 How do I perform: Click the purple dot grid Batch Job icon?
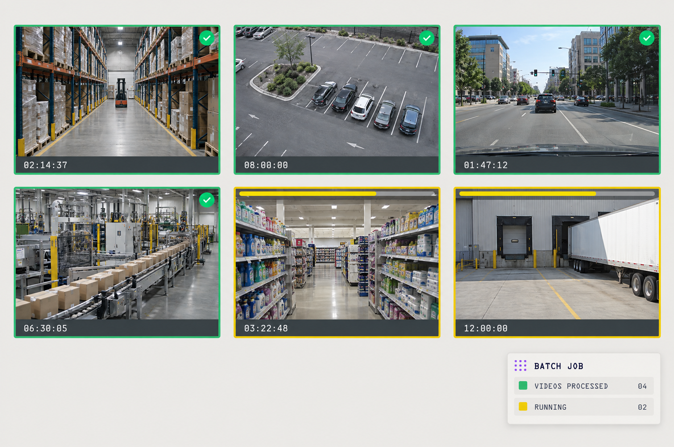click(x=521, y=366)
